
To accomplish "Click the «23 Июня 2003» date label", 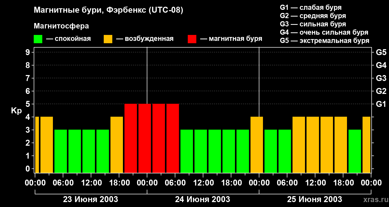I will pos(91,199).
